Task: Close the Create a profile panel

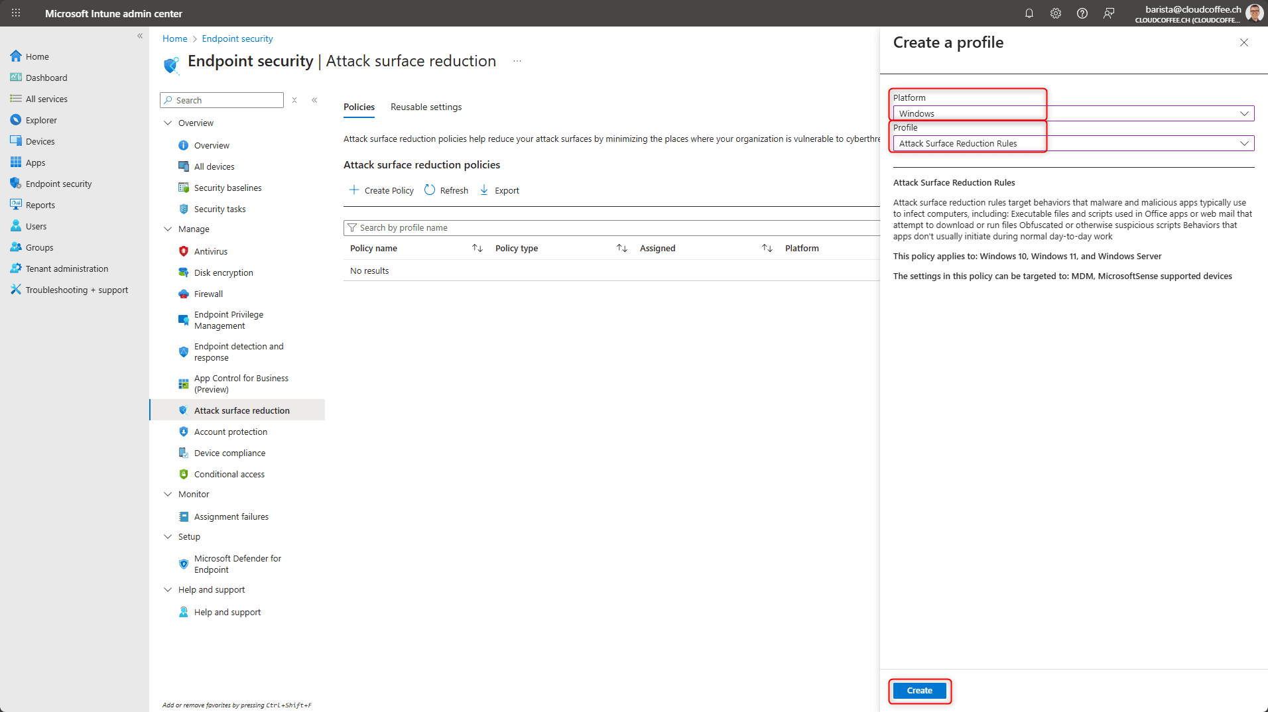Action: [x=1243, y=42]
